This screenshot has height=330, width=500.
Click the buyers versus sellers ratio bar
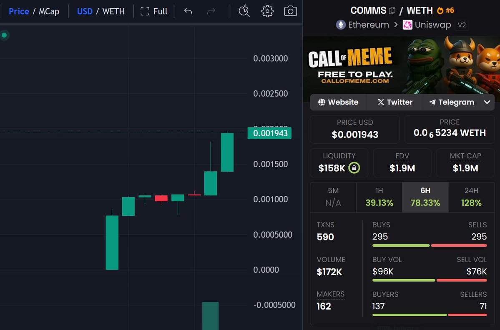430,315
